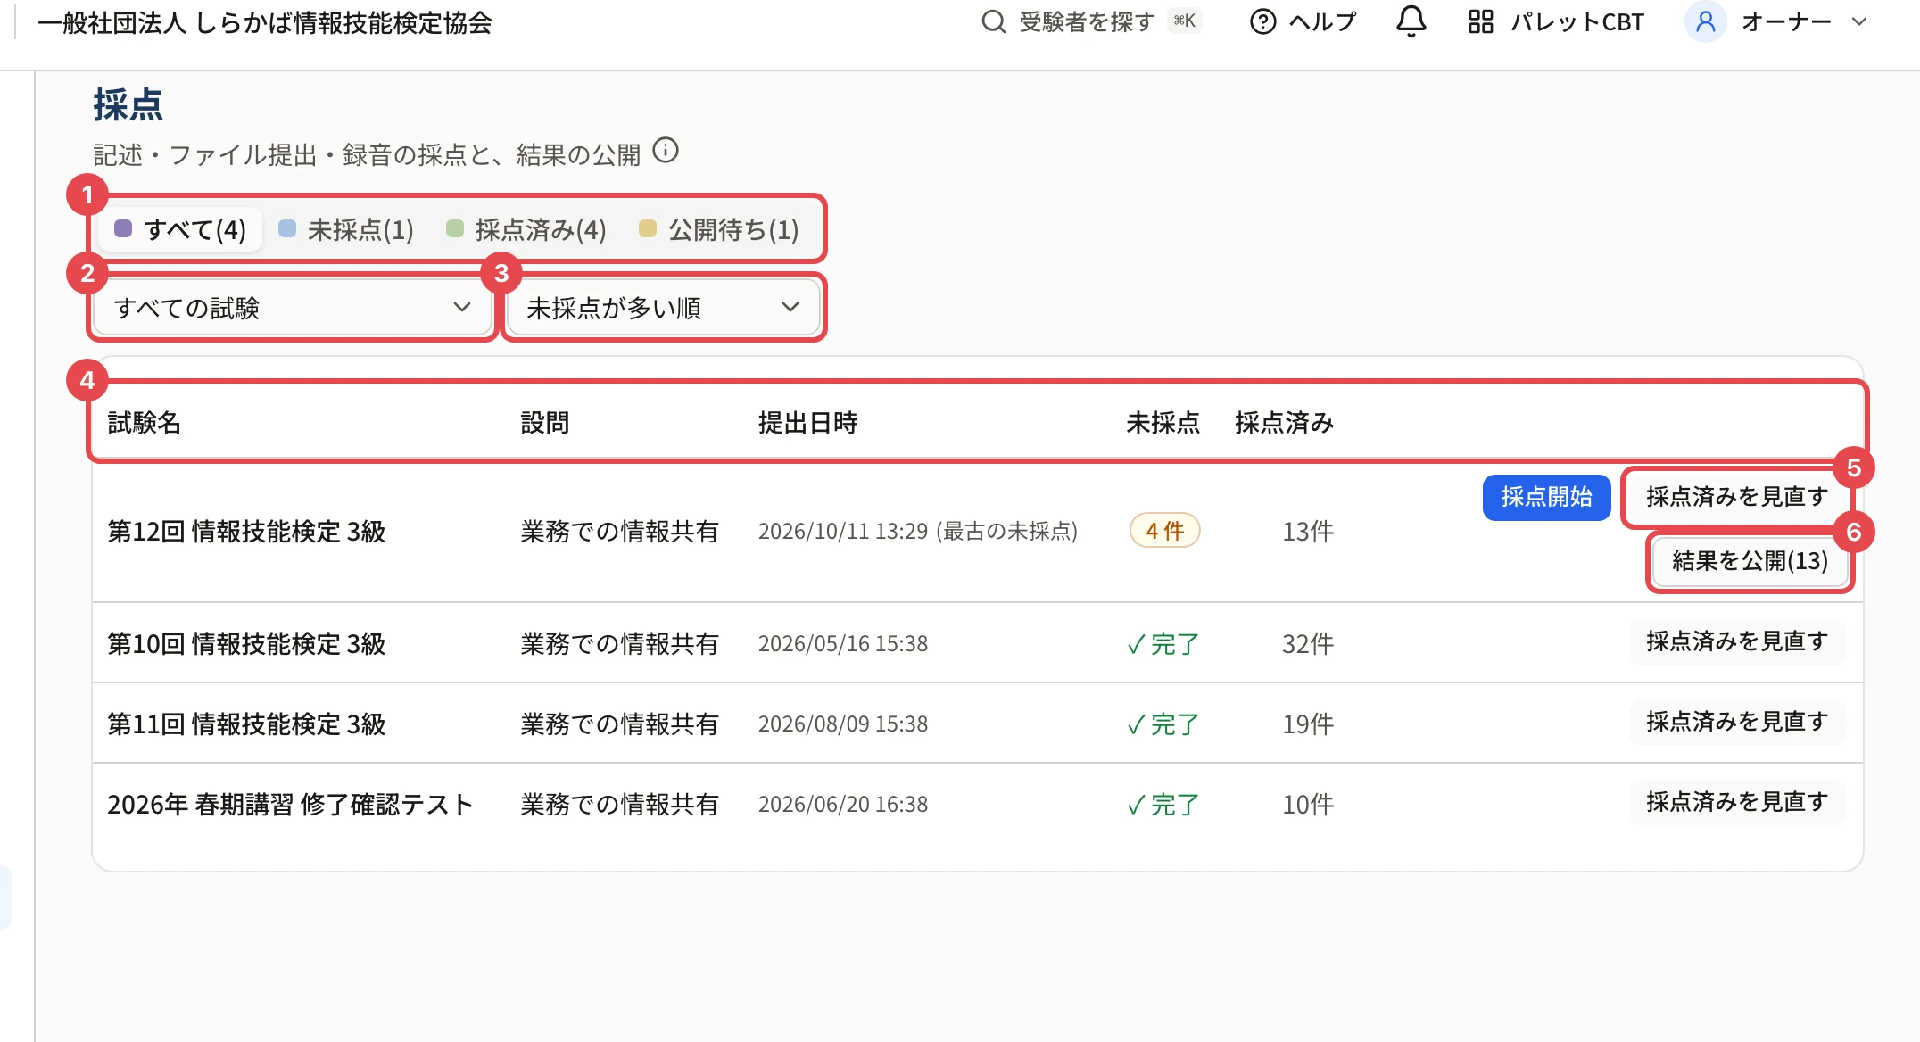Viewport: 1920px width, 1042px height.
Task: Select the 未採点(1) filter tab
Action: pyautogui.click(x=346, y=229)
